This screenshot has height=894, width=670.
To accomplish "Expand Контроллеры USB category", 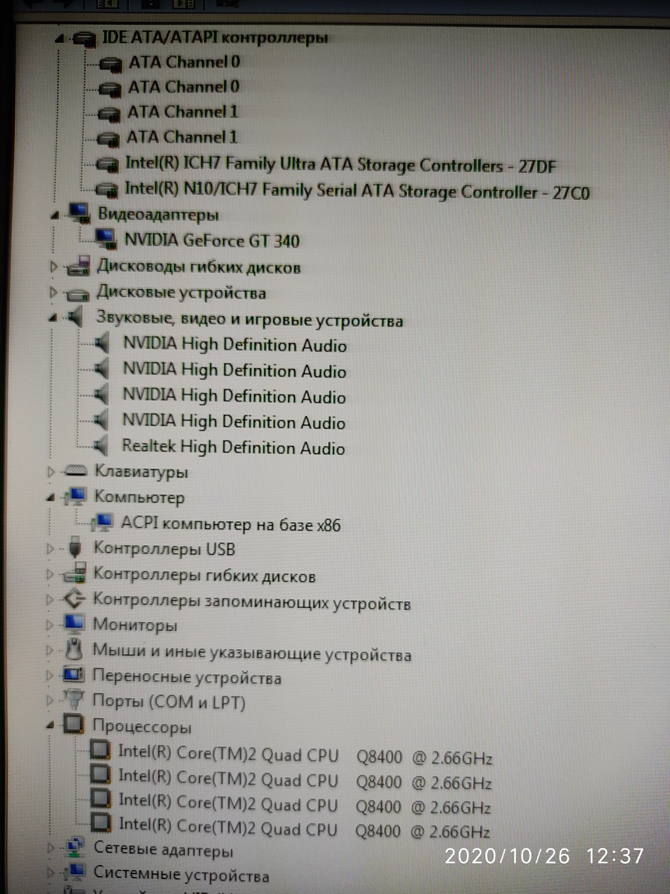I will coord(50,548).
